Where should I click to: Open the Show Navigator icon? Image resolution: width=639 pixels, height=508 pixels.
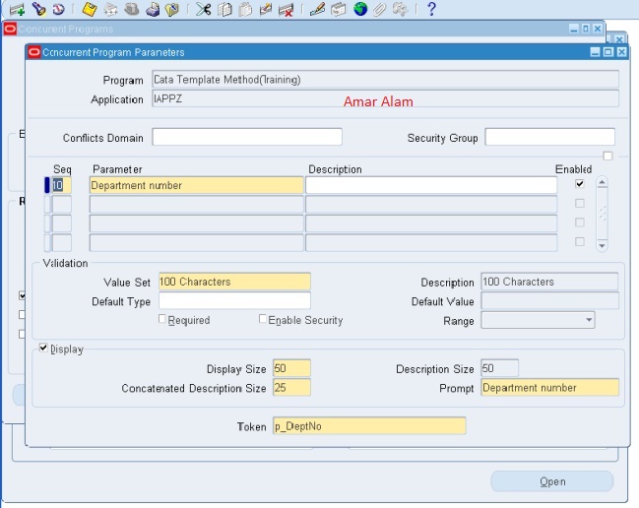59,10
